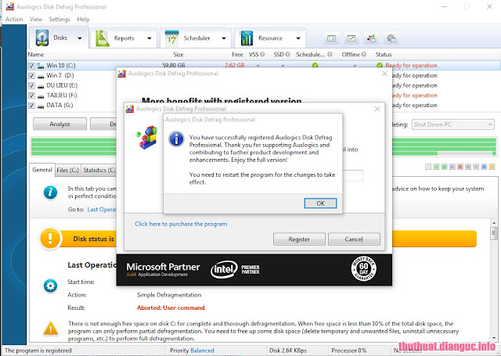
Task: Click the blue info icon in General tab
Action: point(50,192)
